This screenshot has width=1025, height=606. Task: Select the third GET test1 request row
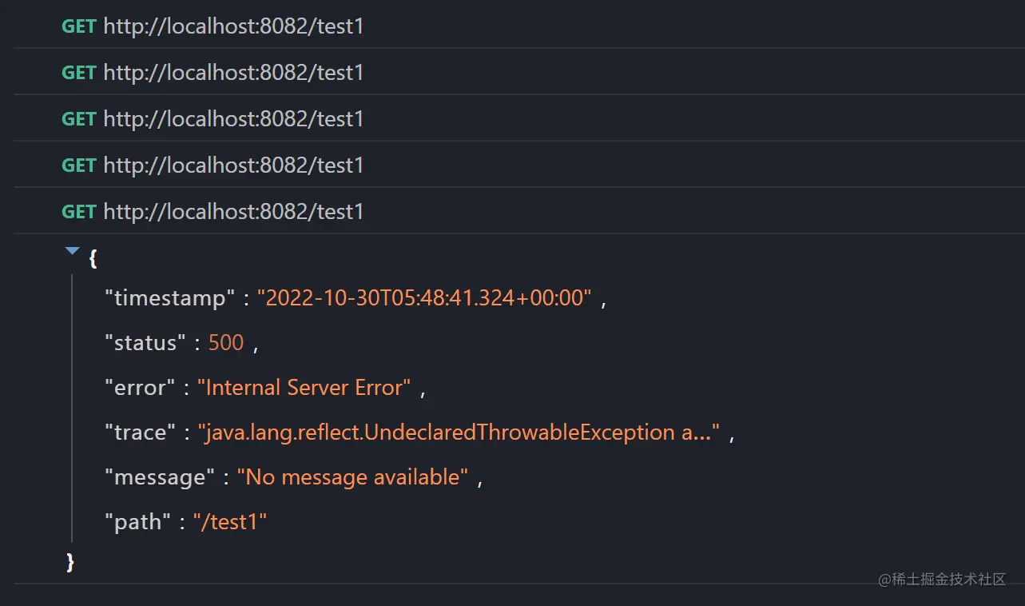tap(519, 118)
